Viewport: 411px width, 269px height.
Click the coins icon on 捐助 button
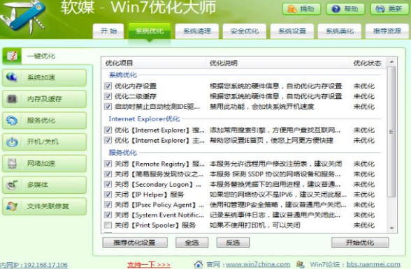(291, 9)
